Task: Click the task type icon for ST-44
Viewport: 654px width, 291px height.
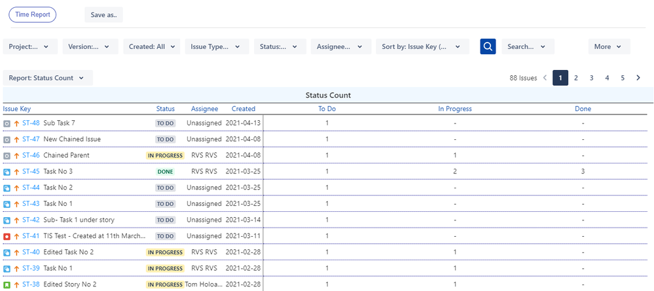Action: 7,188
